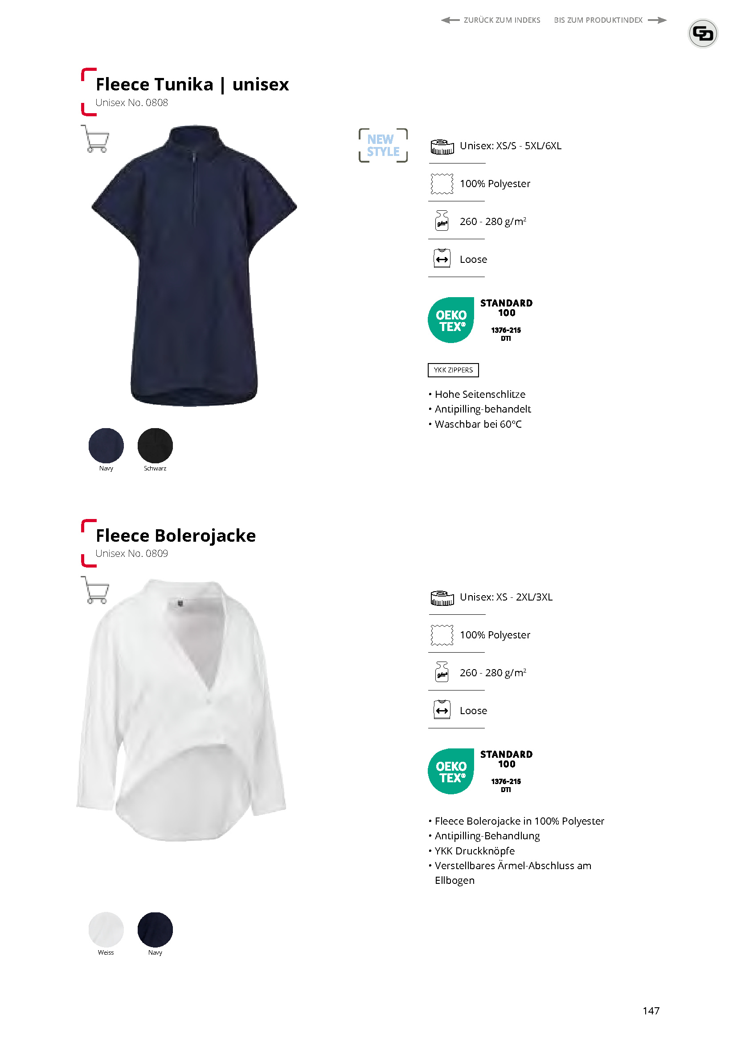Viewport: 737px width, 1042px height.
Task: Click the OEKO-TEX badge under Fleece Tunika
Action: (481, 320)
